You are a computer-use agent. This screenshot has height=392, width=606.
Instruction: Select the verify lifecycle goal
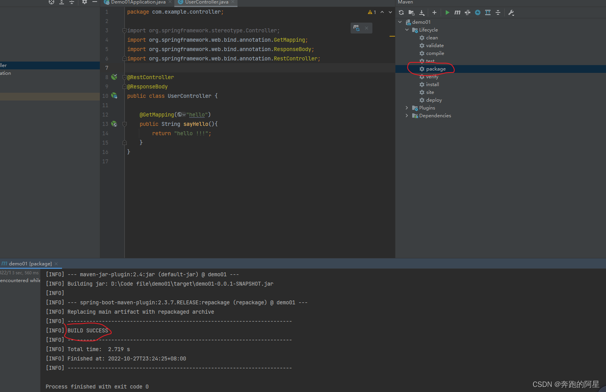(432, 77)
